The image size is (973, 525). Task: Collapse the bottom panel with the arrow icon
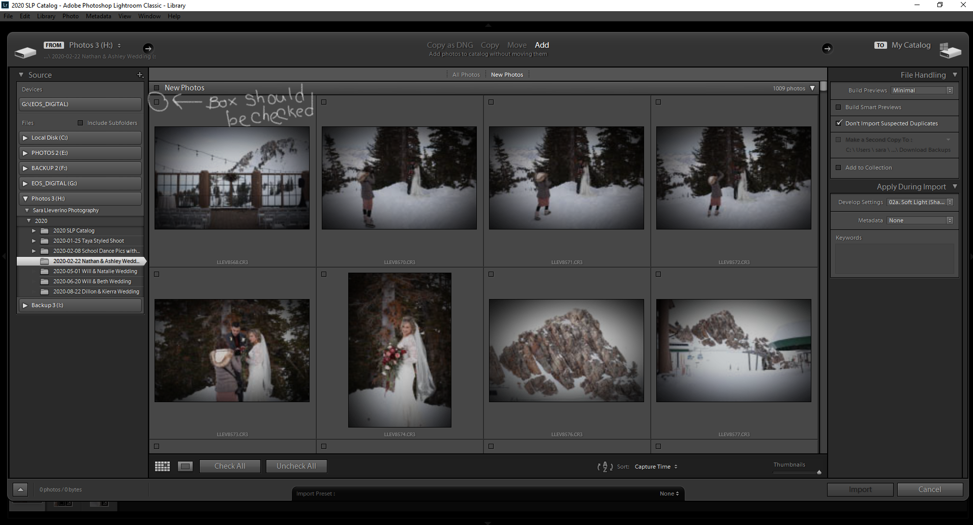[20, 489]
